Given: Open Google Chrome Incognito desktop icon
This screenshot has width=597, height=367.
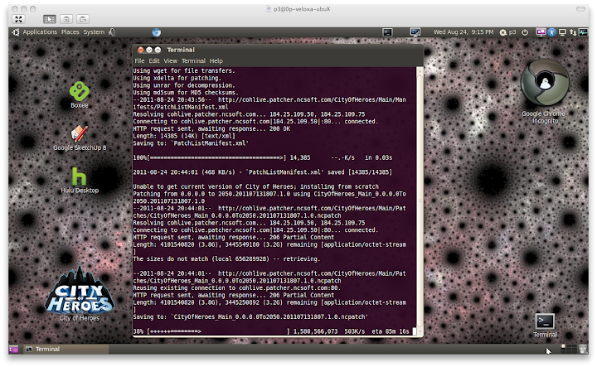Looking at the screenshot, I should click(x=545, y=91).
